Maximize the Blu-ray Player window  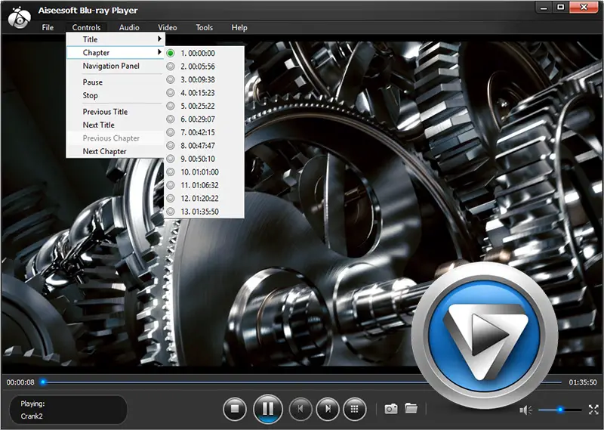[560, 8]
